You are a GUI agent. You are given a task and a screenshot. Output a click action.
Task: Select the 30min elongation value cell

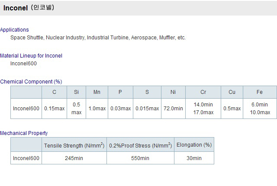pyautogui.click(x=194, y=158)
